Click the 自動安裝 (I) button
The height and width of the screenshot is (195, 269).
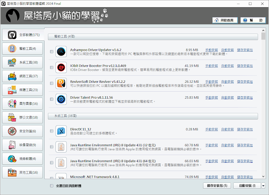click(247, 186)
